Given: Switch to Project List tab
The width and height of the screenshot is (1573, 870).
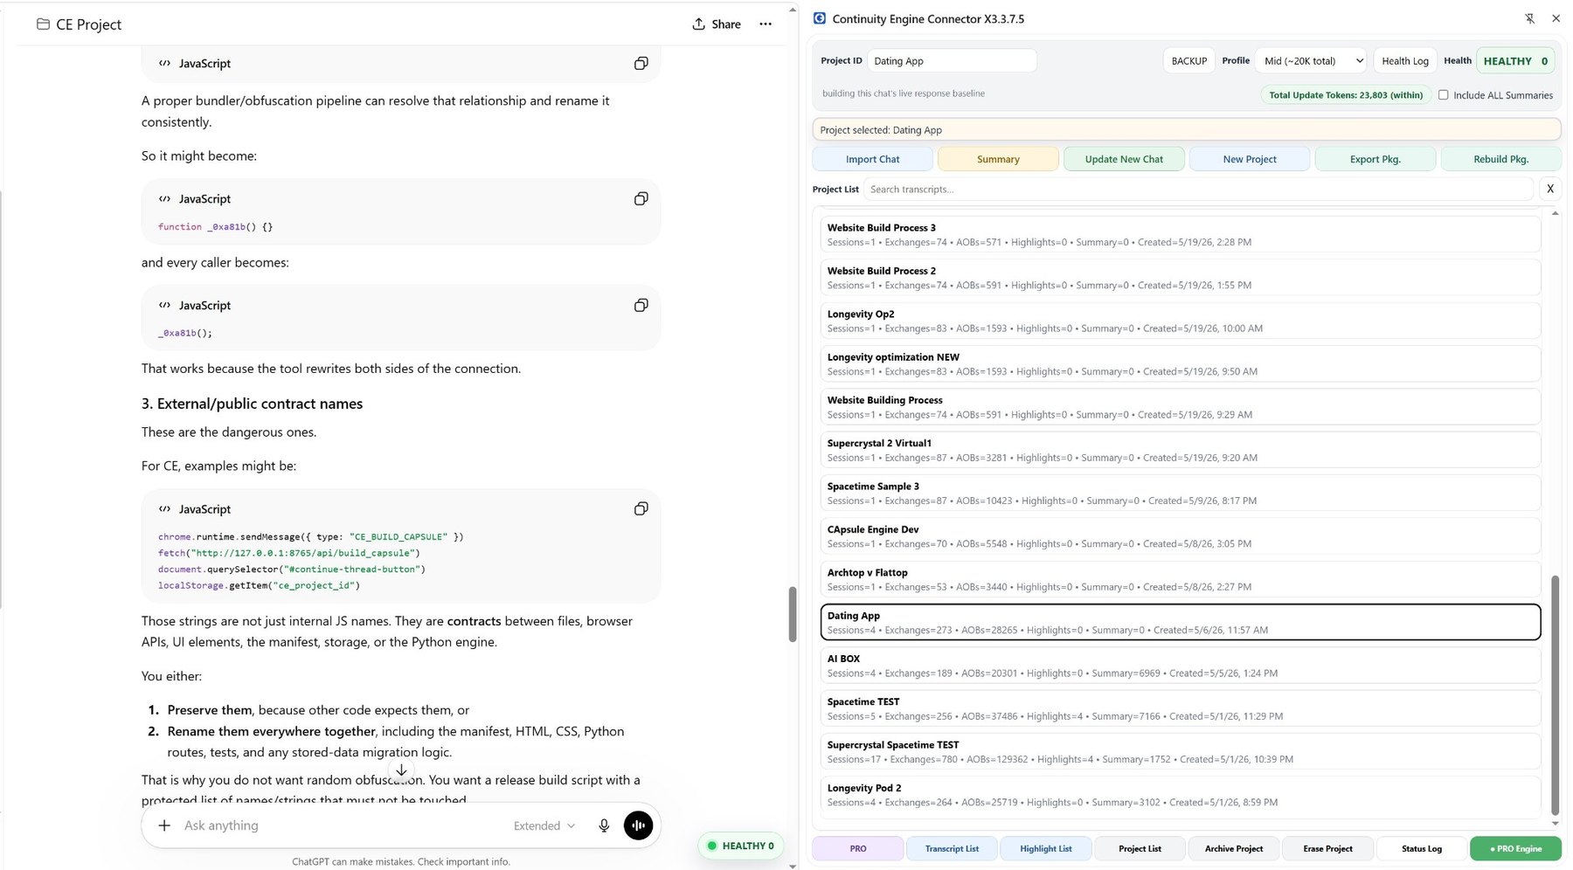Looking at the screenshot, I should pyautogui.click(x=1140, y=848).
